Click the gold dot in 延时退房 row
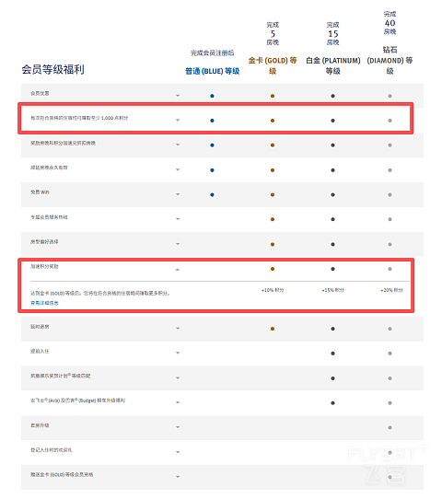This screenshot has height=499, width=442. (273, 329)
